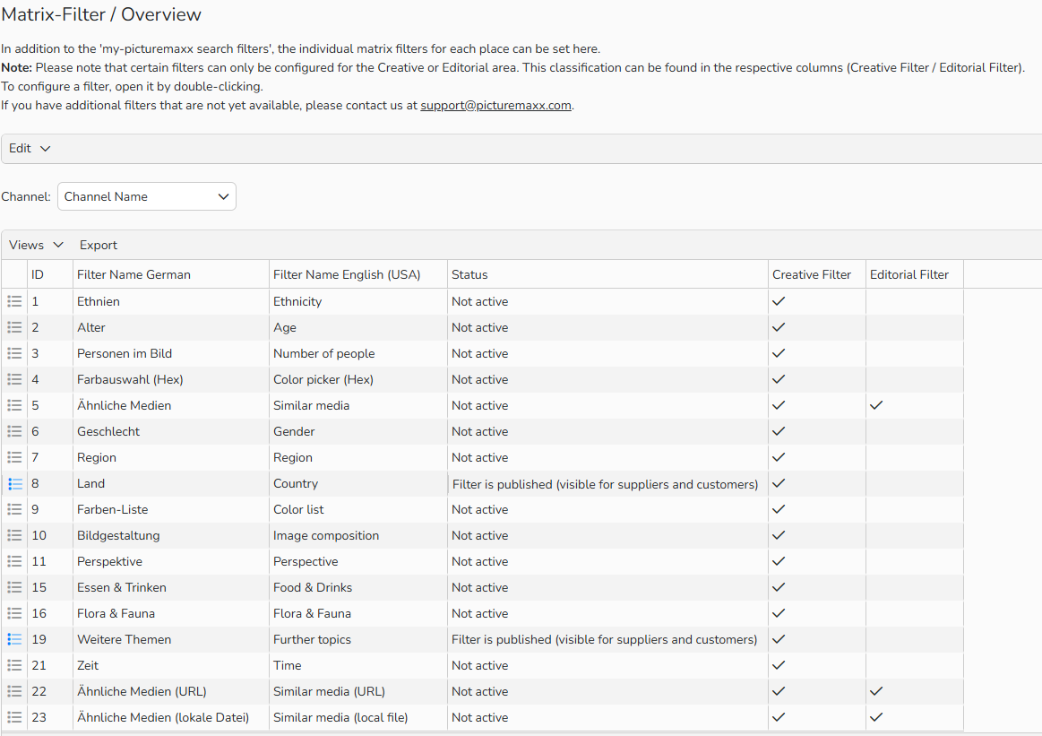This screenshot has width=1042, height=736.
Task: Sort by Filter Name German column header
Action: (171, 274)
